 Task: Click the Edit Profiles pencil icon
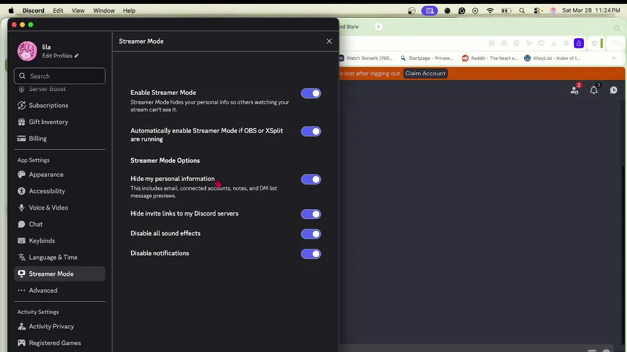(x=76, y=56)
